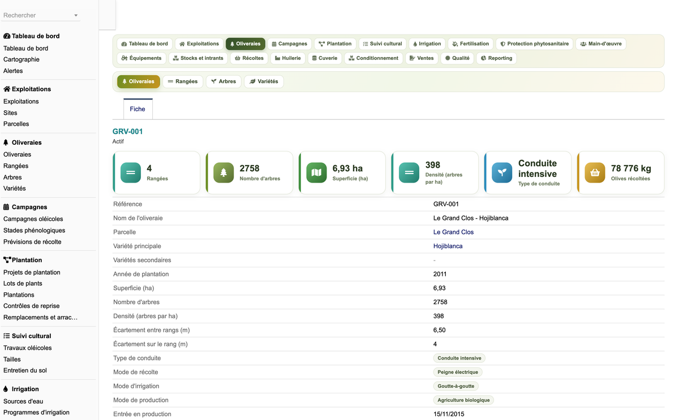Switch to Arbres sub-menu
This screenshot has width=679, height=420.
click(x=224, y=81)
